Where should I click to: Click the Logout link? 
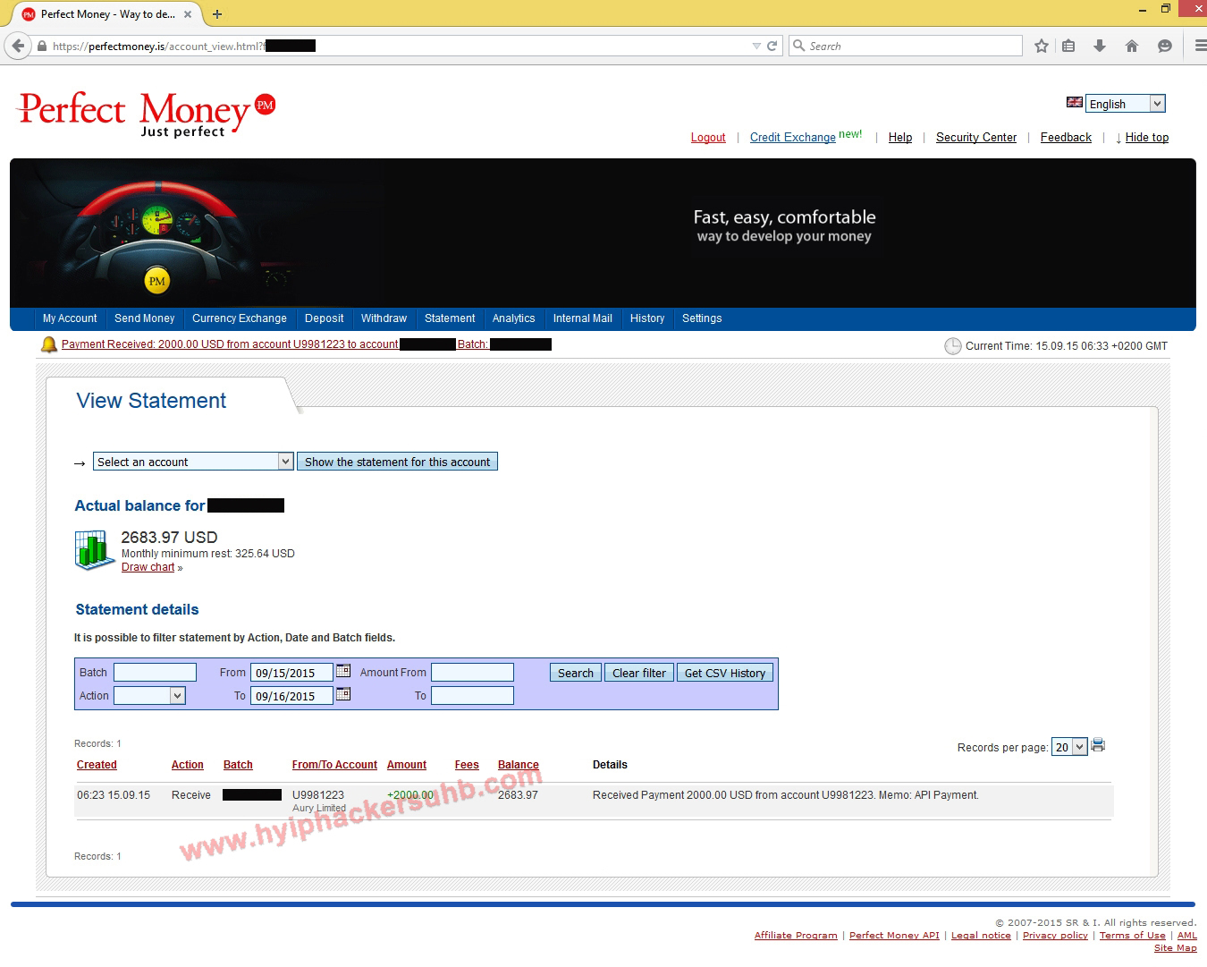coord(708,138)
